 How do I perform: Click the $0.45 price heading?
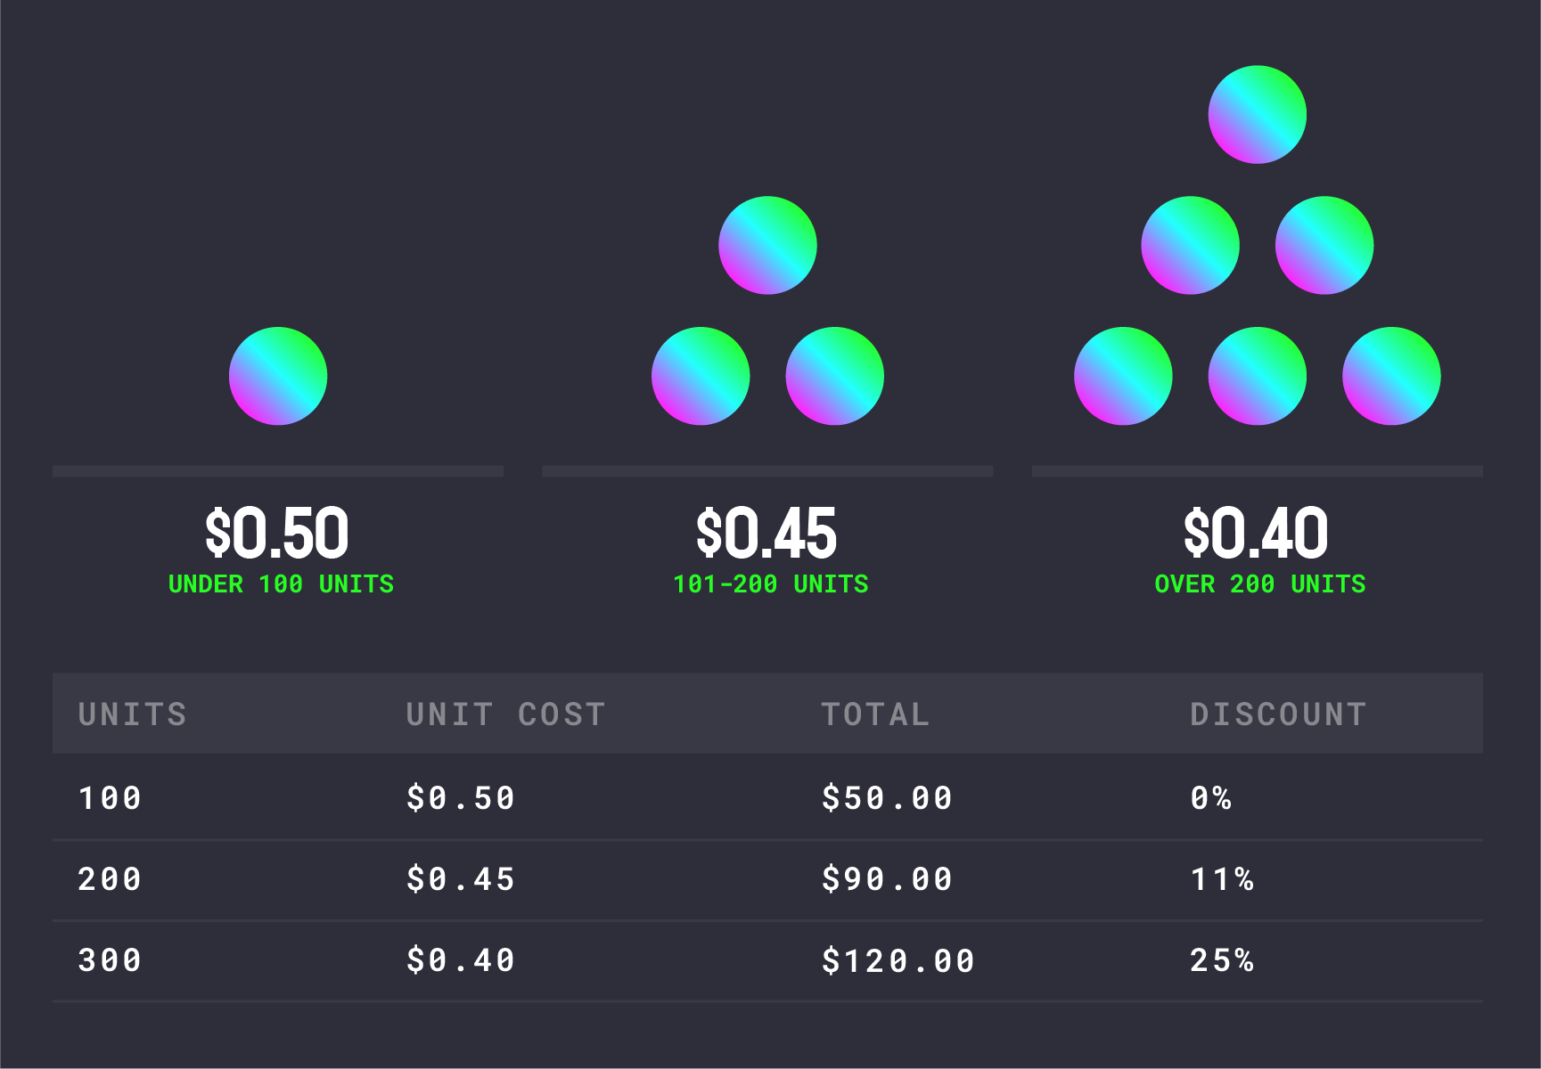point(766,533)
